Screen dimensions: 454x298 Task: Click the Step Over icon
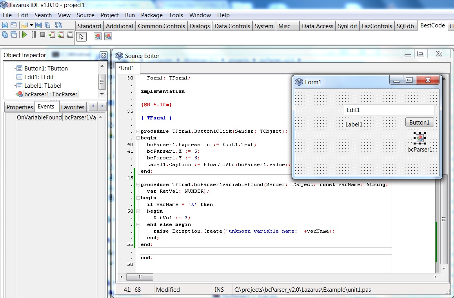coord(61,35)
